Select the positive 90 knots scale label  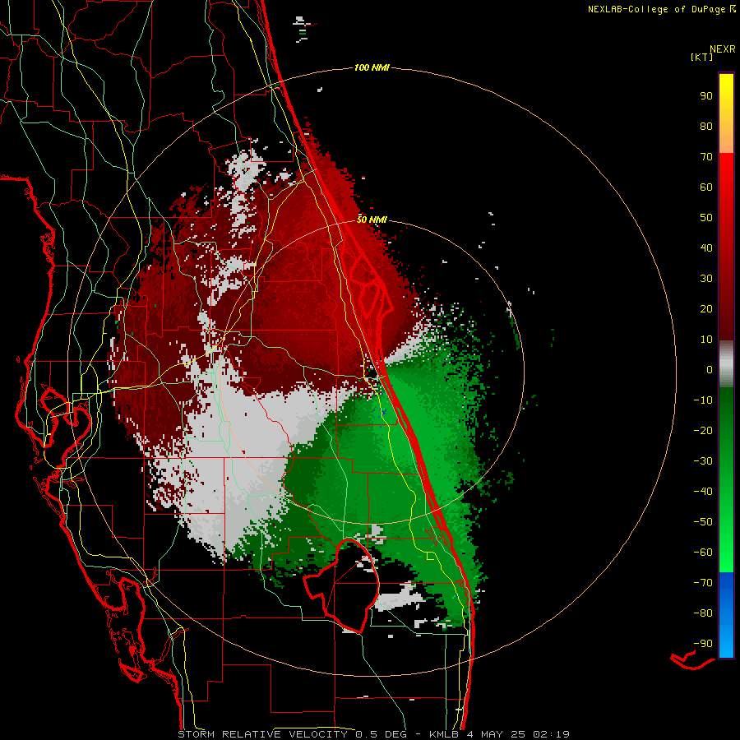point(706,96)
